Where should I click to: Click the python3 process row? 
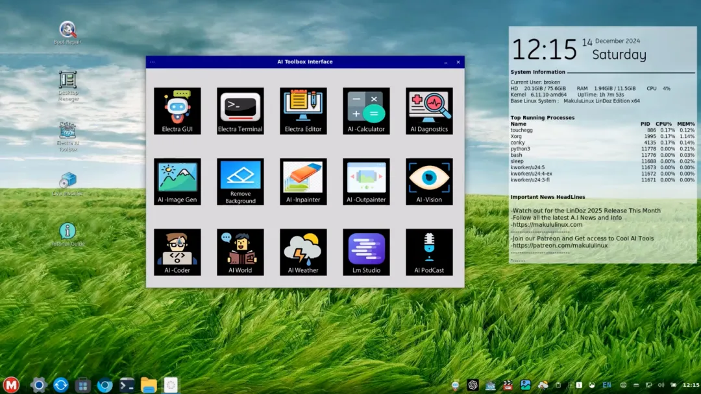[x=602, y=148]
